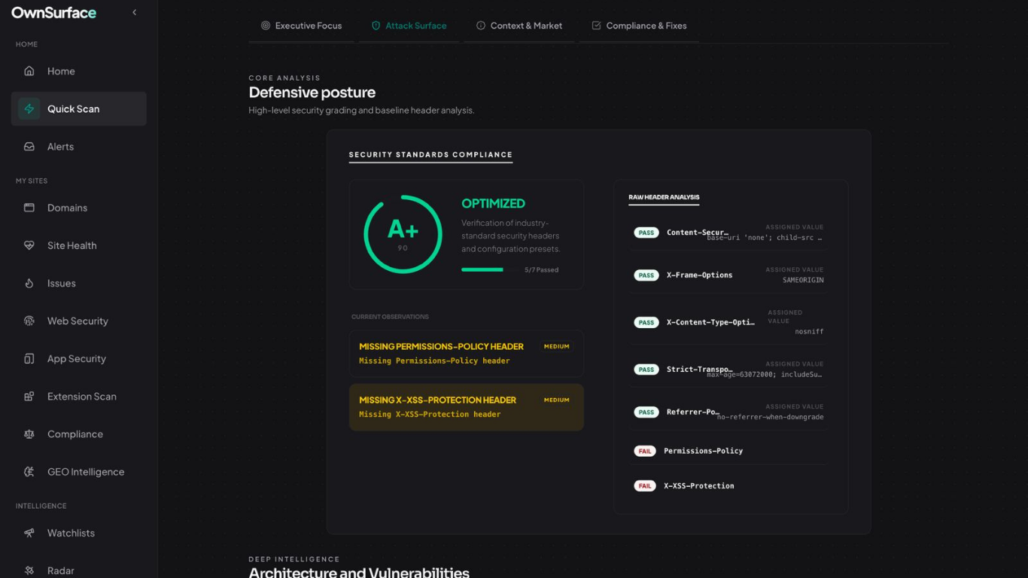Switch to the Context & Market tab

coord(519,26)
